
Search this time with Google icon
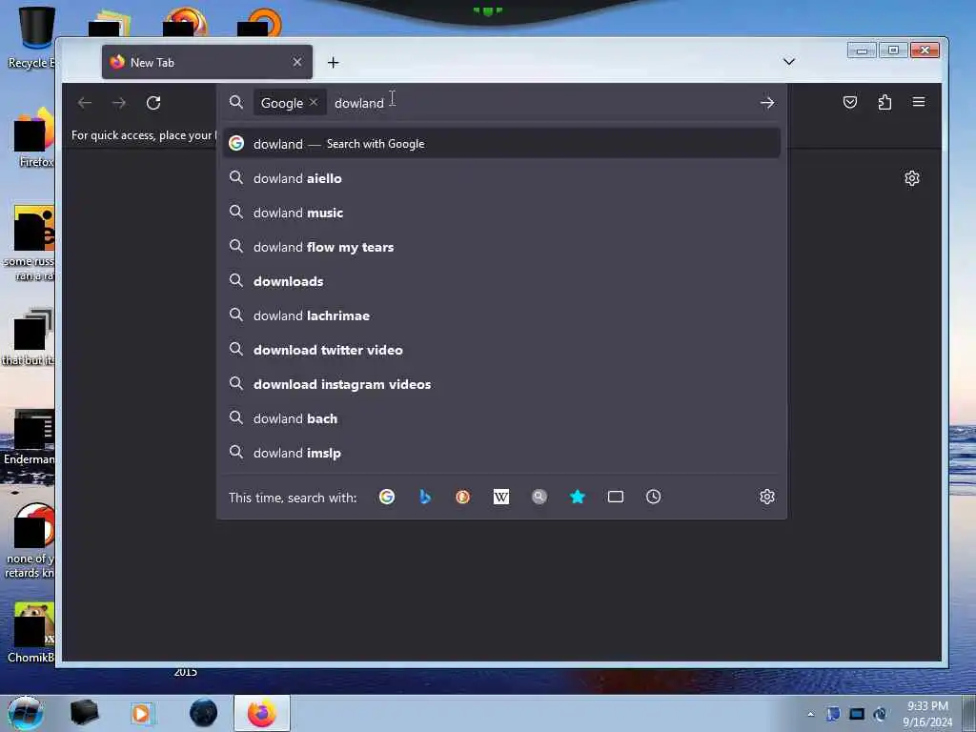pos(387,497)
